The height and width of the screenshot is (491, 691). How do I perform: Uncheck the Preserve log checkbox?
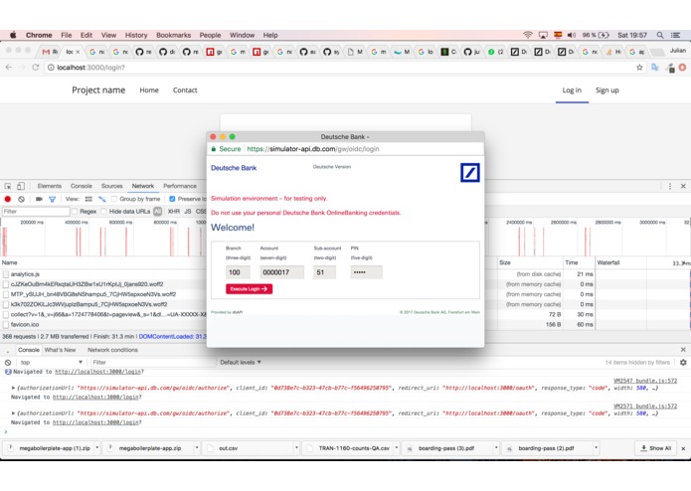click(x=172, y=199)
